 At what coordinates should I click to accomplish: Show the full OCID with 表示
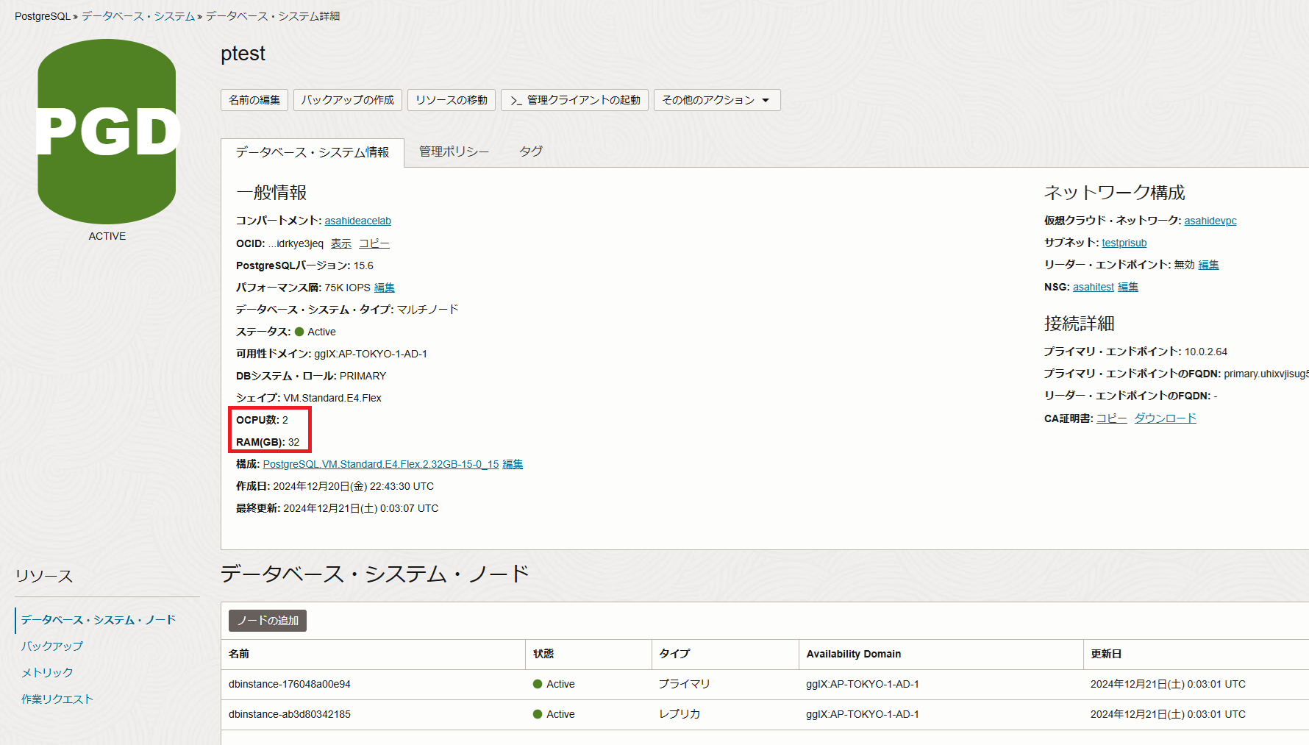(340, 243)
